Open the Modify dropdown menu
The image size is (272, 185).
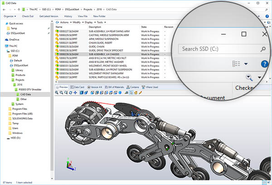coord(78,22)
